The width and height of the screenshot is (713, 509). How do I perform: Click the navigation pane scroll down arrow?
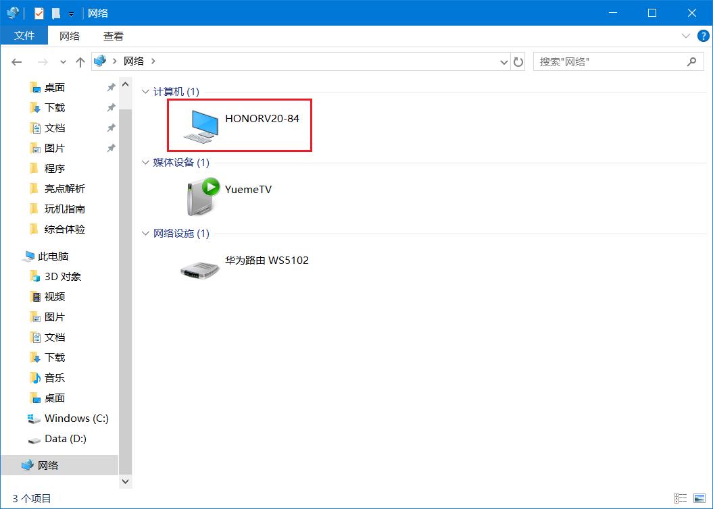coord(126,481)
